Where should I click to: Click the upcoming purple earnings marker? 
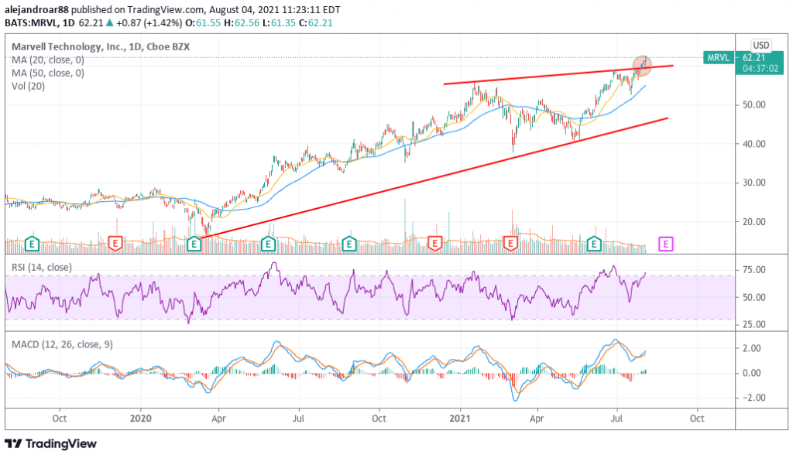point(665,244)
